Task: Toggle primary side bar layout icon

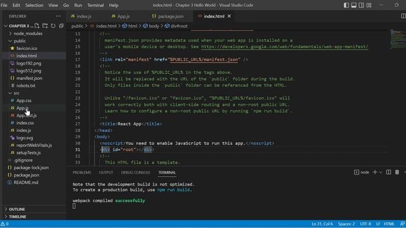Action: [x=346, y=5]
